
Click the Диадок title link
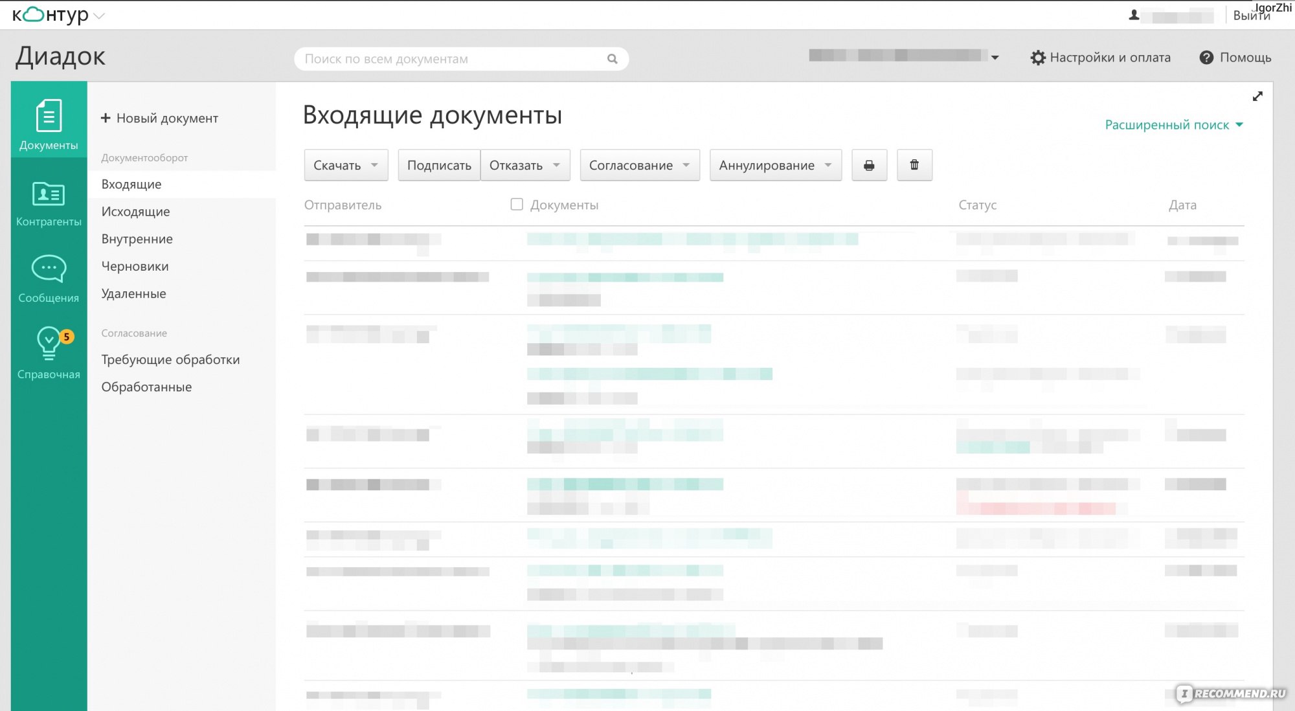pos(60,57)
